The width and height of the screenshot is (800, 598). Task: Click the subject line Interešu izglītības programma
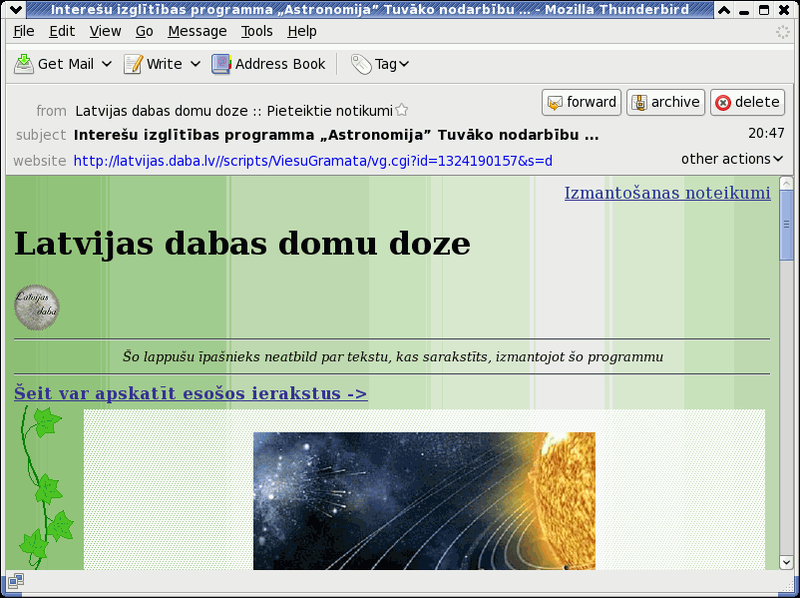tap(336, 135)
